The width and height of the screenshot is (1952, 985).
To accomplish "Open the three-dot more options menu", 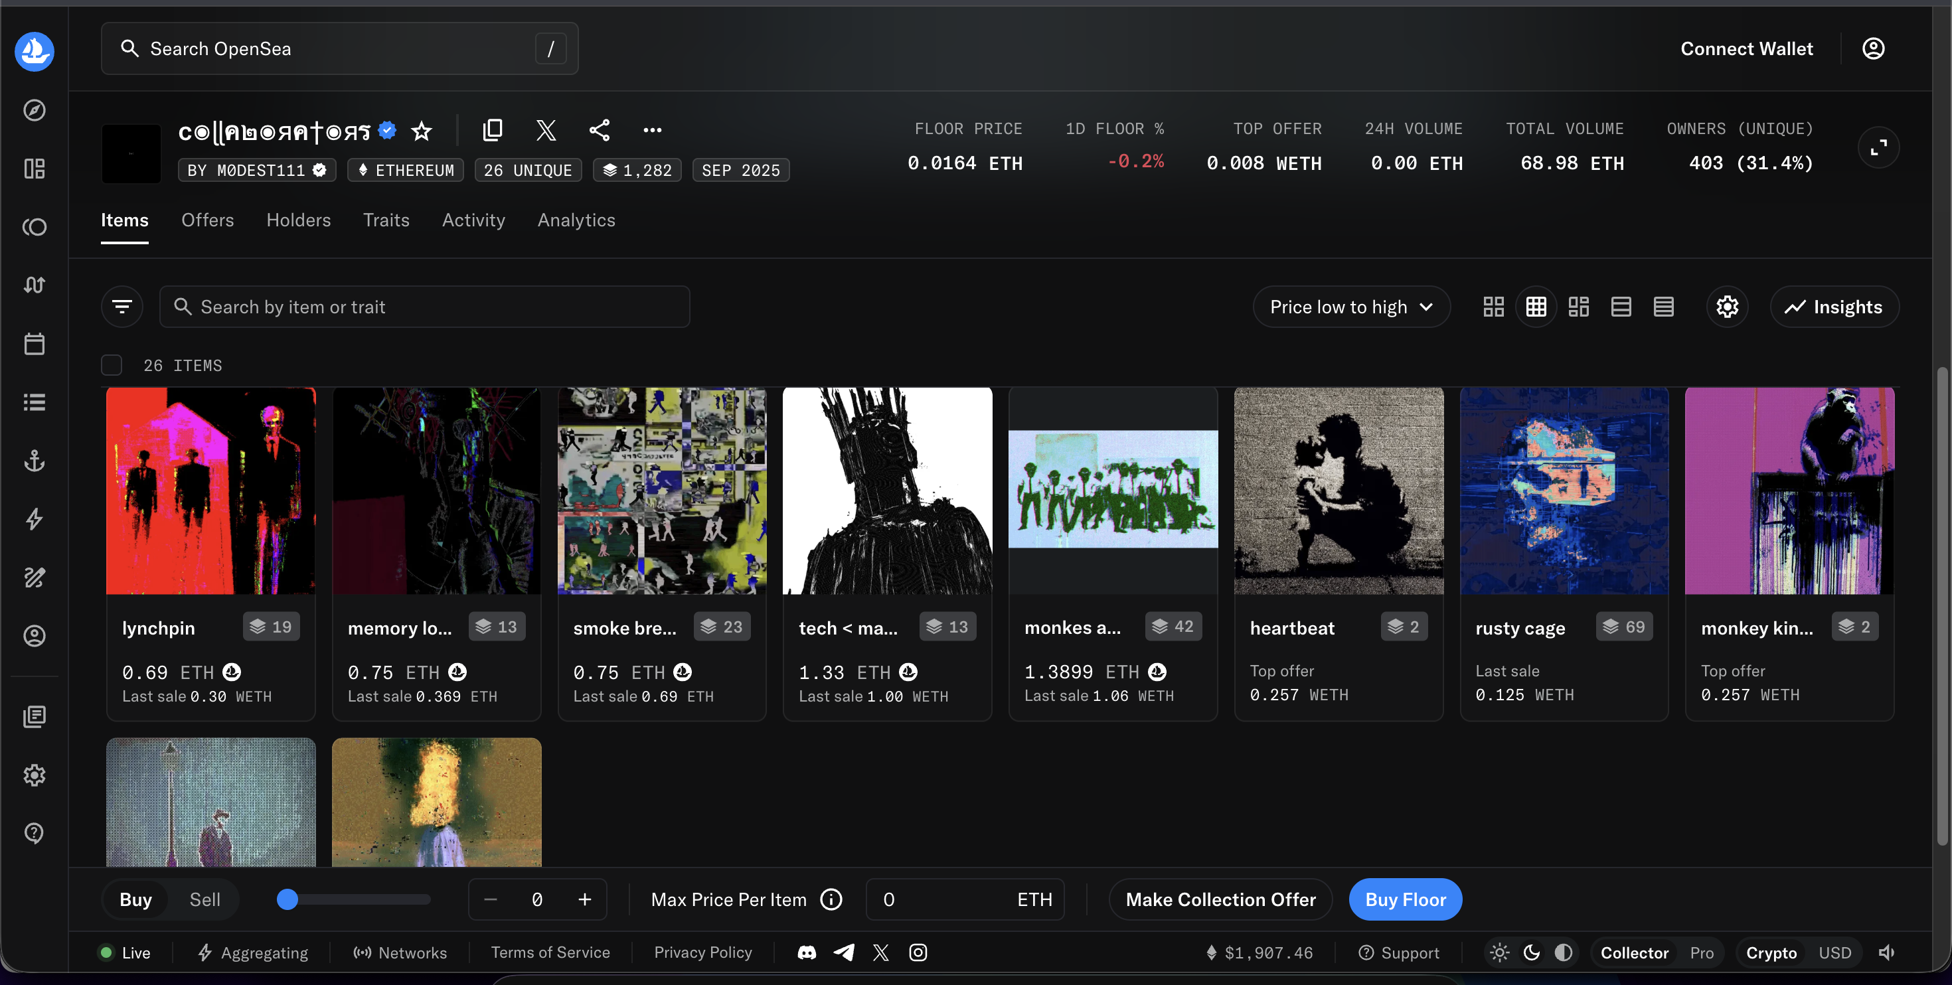I will click(x=653, y=130).
